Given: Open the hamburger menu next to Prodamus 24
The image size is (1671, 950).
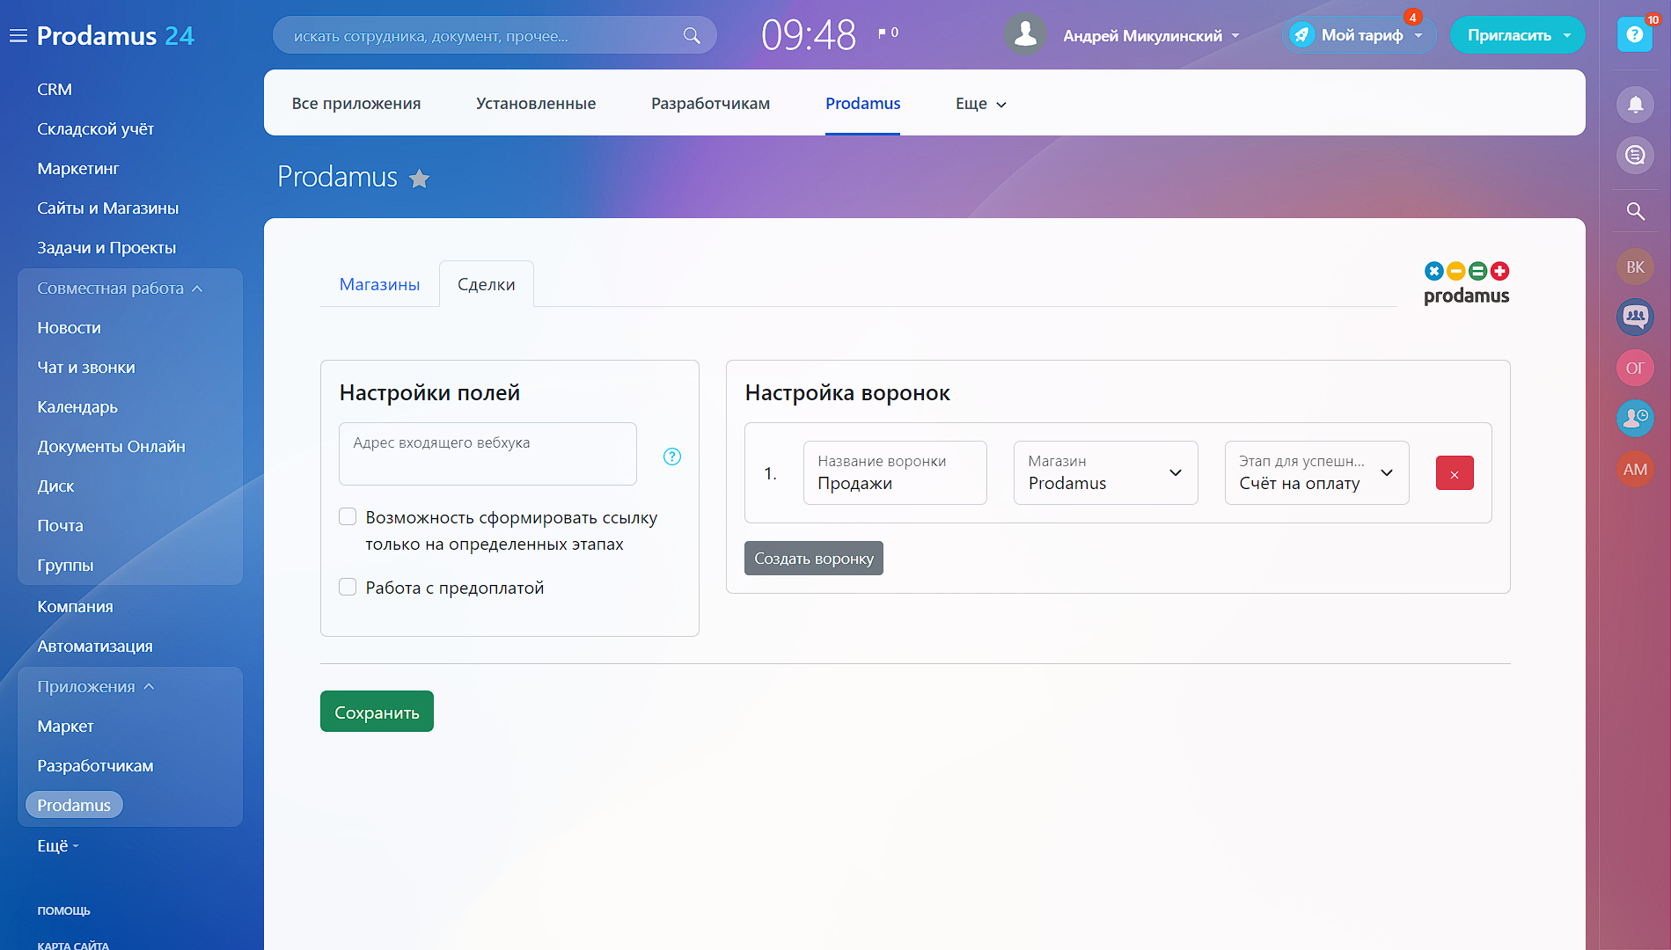Looking at the screenshot, I should point(18,36).
